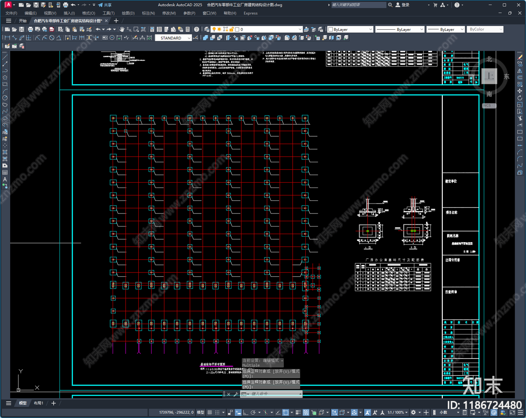Open the 文件(F) menu
Image resolution: width=526 pixels, height=418 pixels.
(x=11, y=13)
